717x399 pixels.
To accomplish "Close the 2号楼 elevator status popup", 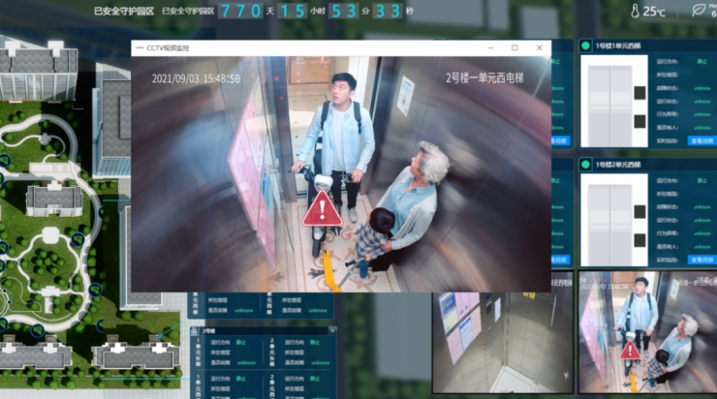I will pos(332,330).
